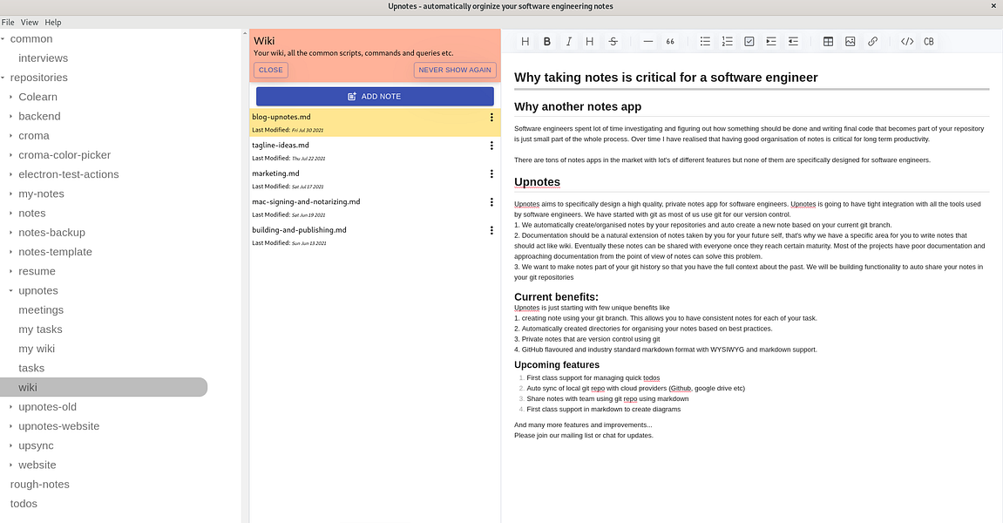
Task: Click the ADD NOTE button
Action: coord(375,96)
